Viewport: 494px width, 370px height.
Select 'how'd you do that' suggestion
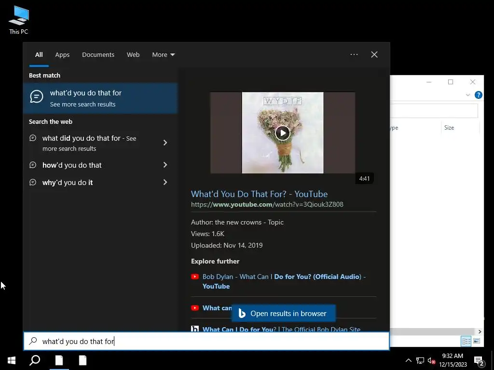tap(72, 165)
